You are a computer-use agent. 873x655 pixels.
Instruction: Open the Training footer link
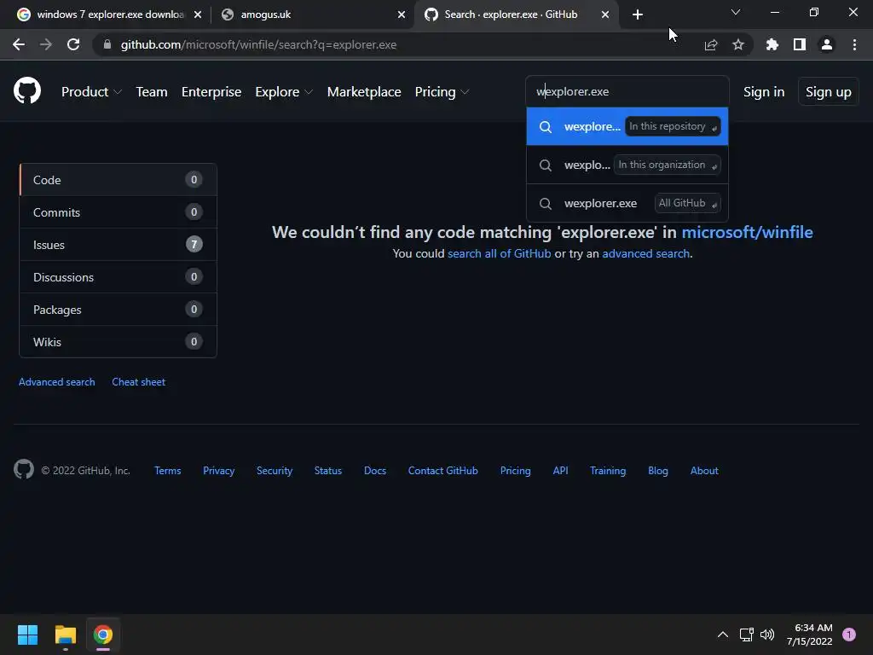(x=608, y=471)
